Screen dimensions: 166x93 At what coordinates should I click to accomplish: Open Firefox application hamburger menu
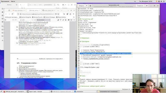tap(73, 14)
